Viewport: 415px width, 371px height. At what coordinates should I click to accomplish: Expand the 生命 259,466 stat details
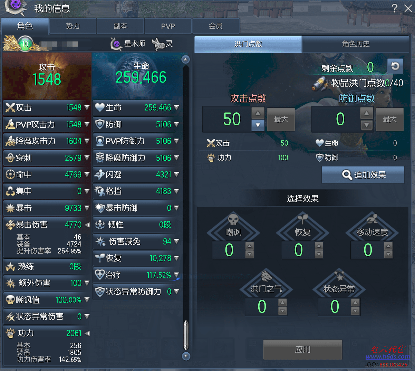point(176,108)
